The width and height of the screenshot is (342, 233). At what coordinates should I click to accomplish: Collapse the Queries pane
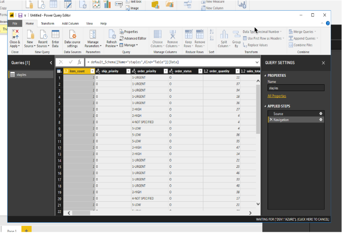[x=51, y=63]
